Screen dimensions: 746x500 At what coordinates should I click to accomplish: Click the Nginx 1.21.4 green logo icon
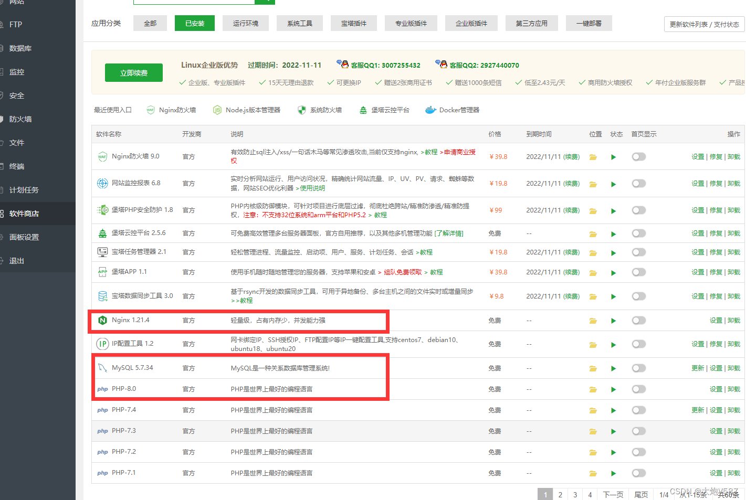point(102,320)
